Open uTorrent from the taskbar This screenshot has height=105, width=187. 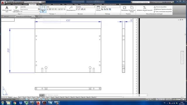pyautogui.click(x=27, y=103)
